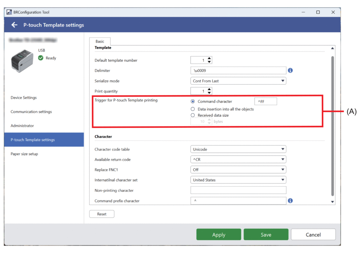Click the Non-printing character input field
The width and height of the screenshot is (361, 254).
(238, 190)
